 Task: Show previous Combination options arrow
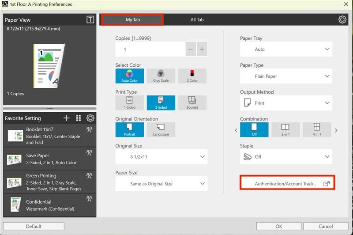tap(236, 130)
